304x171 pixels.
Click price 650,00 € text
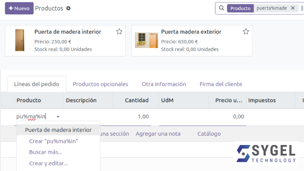(x=179, y=42)
